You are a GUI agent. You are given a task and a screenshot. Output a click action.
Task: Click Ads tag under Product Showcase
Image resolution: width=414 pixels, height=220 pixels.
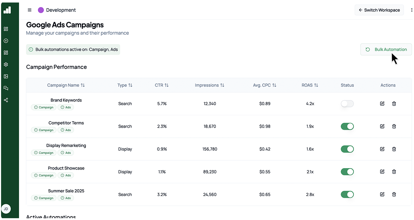click(x=65, y=175)
